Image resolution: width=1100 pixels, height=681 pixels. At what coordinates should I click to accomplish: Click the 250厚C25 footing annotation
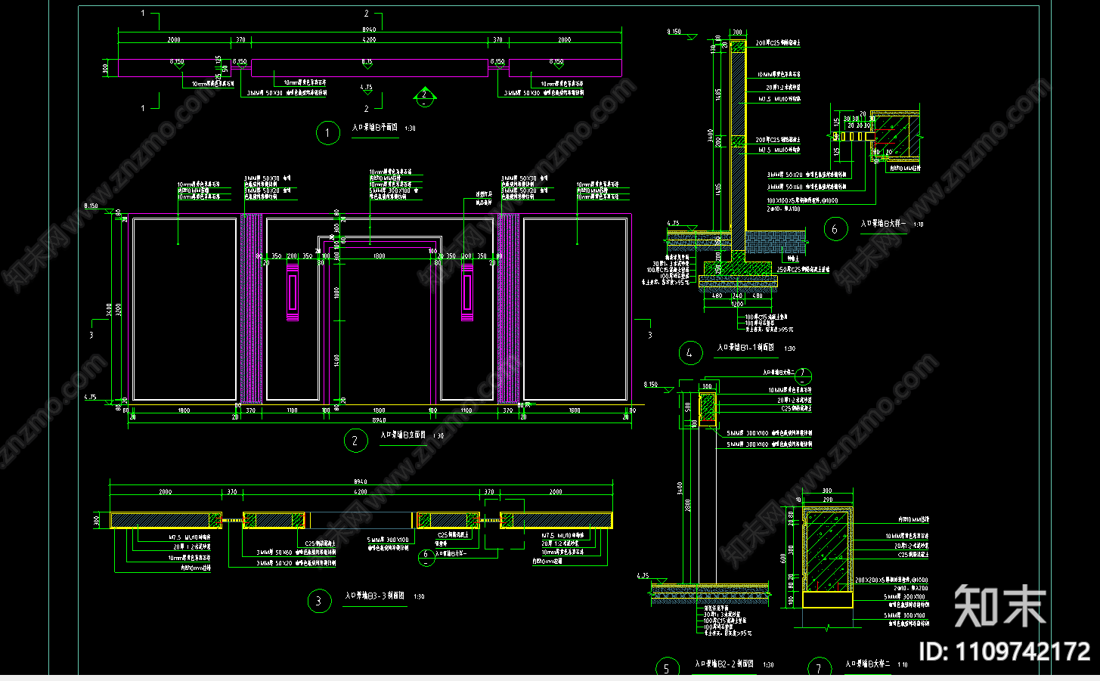click(x=803, y=269)
